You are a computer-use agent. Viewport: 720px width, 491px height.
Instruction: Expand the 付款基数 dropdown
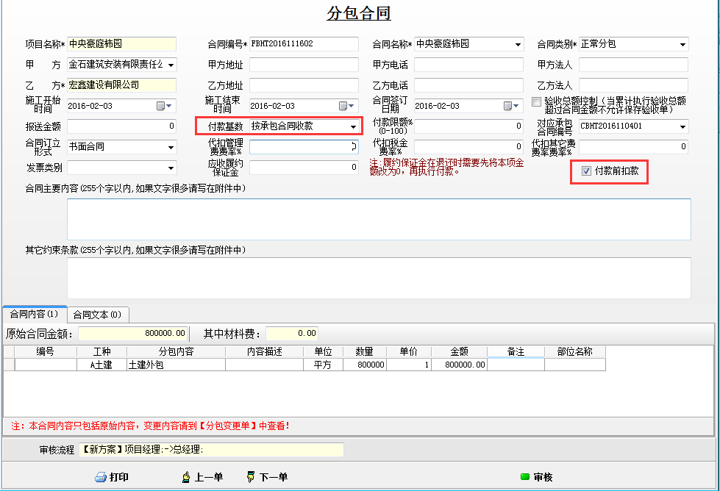(x=353, y=126)
